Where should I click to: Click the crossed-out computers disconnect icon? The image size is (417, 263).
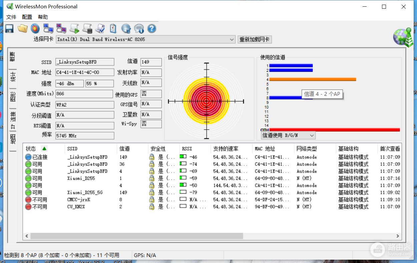(x=61, y=29)
